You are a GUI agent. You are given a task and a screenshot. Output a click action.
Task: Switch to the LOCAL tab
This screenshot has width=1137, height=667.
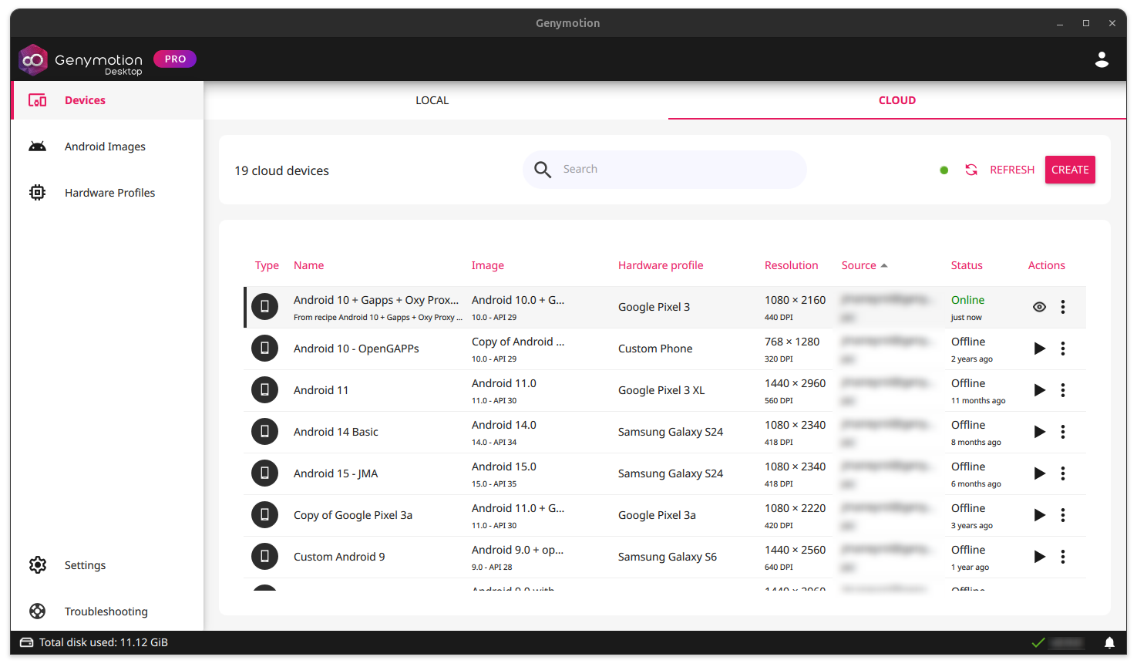[x=432, y=99]
